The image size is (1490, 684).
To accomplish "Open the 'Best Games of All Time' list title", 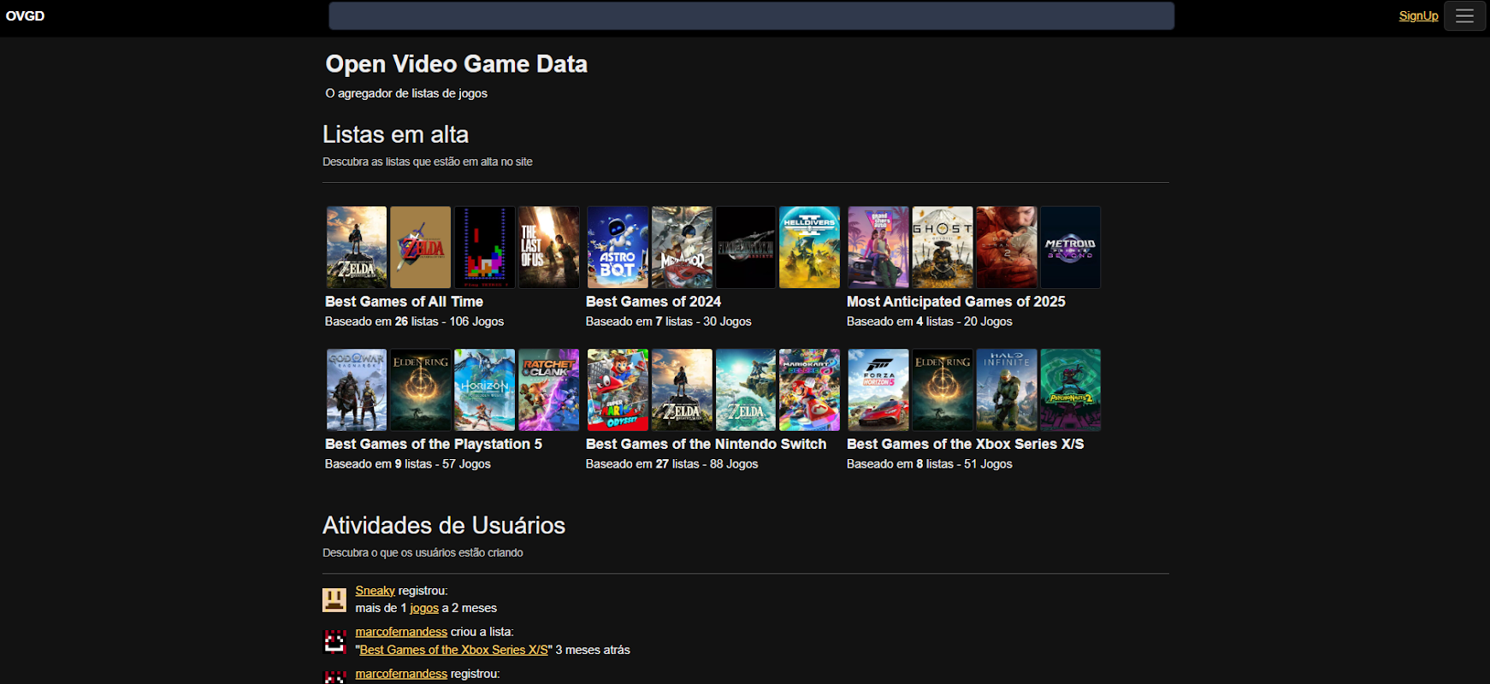I will click(x=404, y=302).
